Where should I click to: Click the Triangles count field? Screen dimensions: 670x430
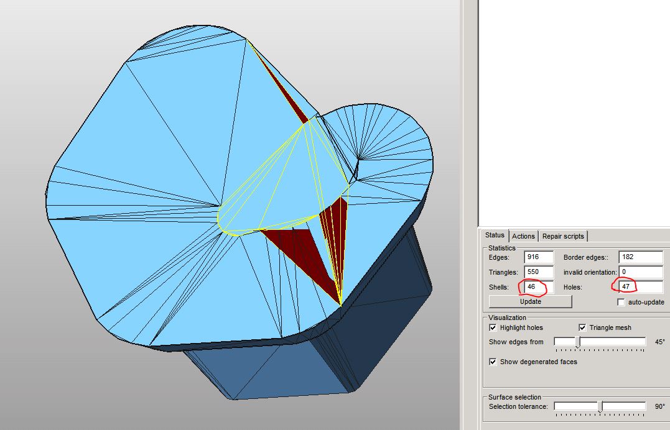538,272
